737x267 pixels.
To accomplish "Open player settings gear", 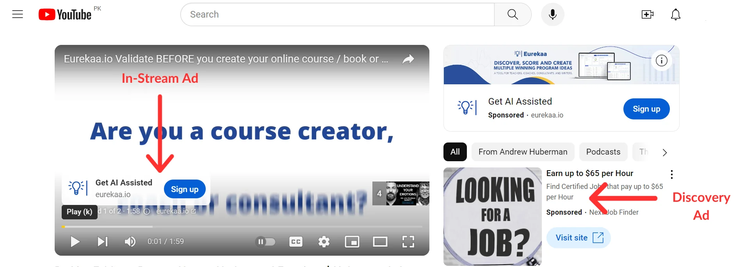I will (324, 242).
